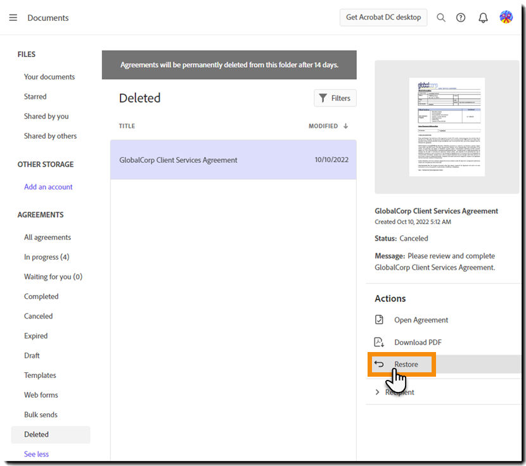Click the Open Agreement document icon
526x466 pixels.
coord(379,320)
